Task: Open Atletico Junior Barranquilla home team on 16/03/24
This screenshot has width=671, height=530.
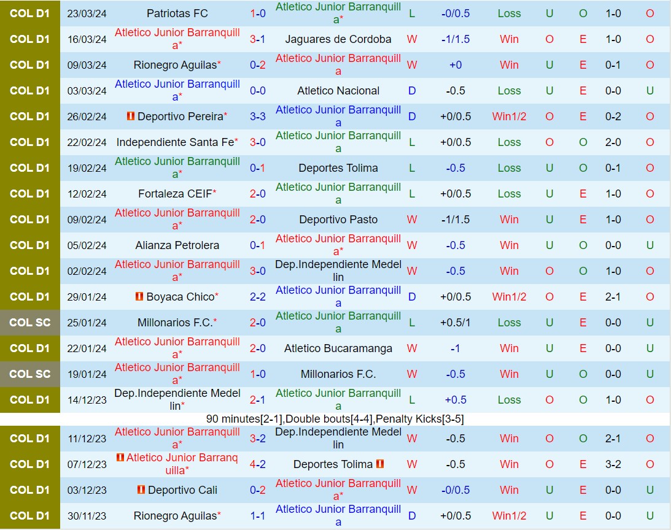Action: tap(177, 39)
